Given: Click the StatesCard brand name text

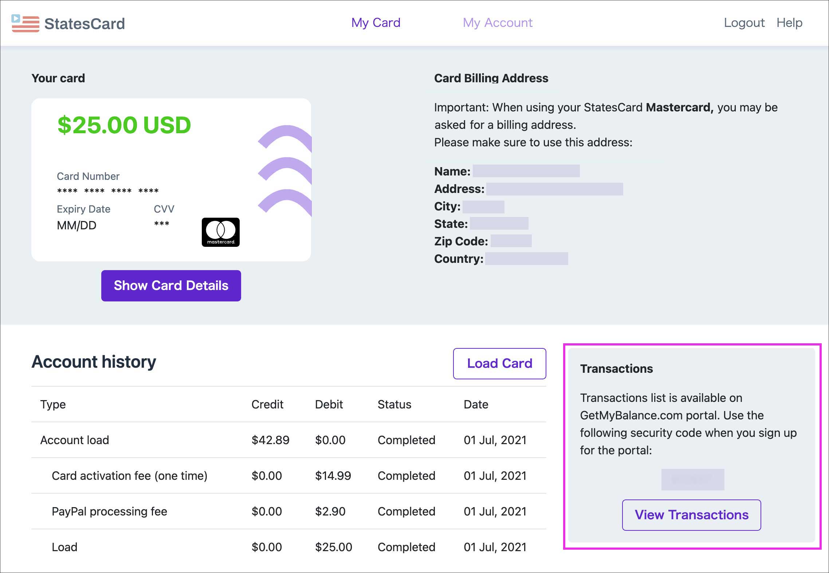Looking at the screenshot, I should click(85, 24).
